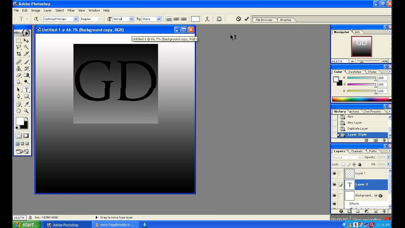
Task: Select the Gradient tool
Action: point(26,75)
